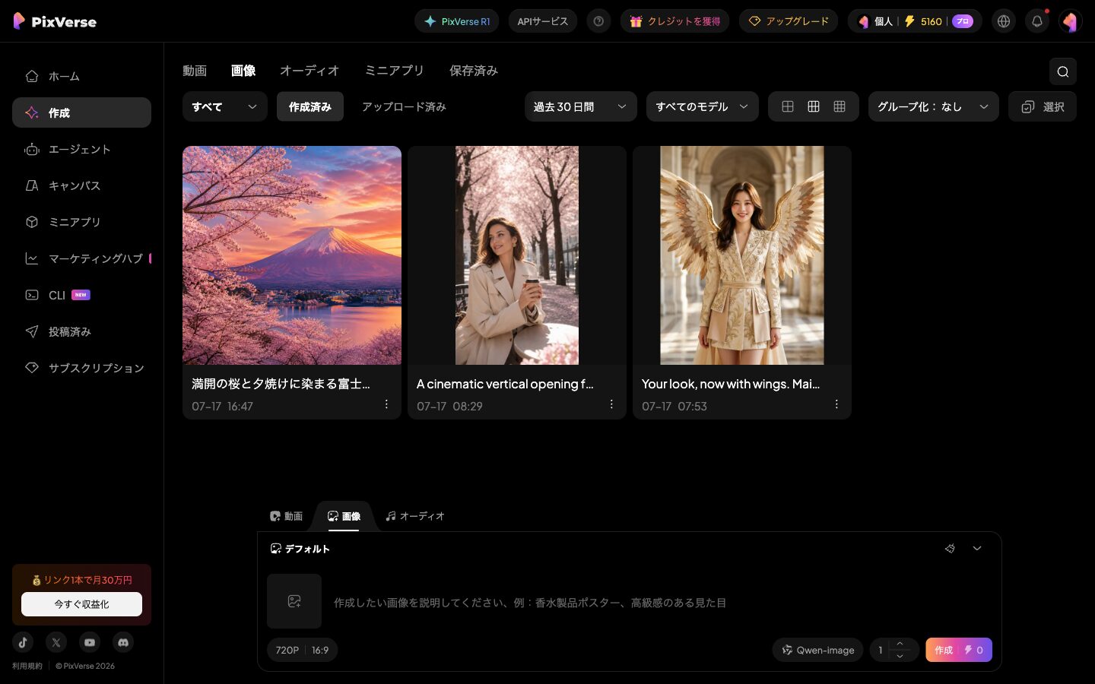Decrease the image count stepper
Viewport: 1095px width, 684px height.
tap(900, 656)
